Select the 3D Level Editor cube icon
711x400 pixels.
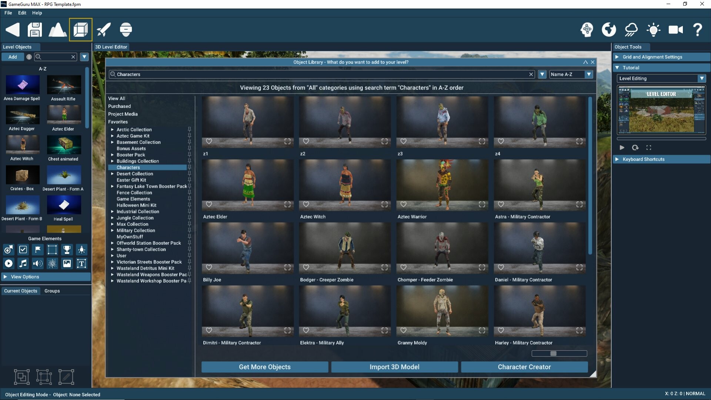[x=80, y=30]
